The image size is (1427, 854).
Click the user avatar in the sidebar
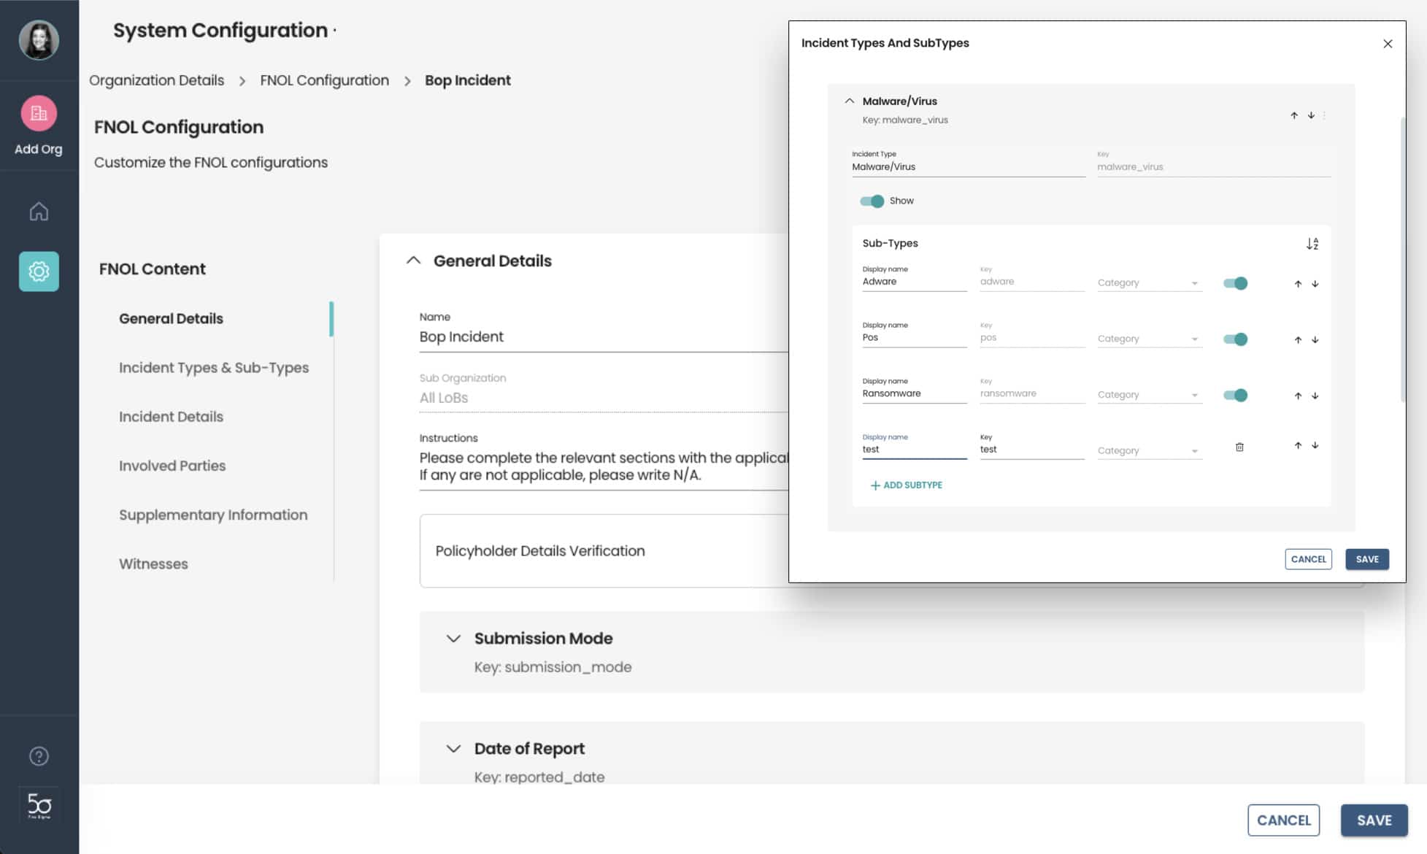(x=39, y=40)
